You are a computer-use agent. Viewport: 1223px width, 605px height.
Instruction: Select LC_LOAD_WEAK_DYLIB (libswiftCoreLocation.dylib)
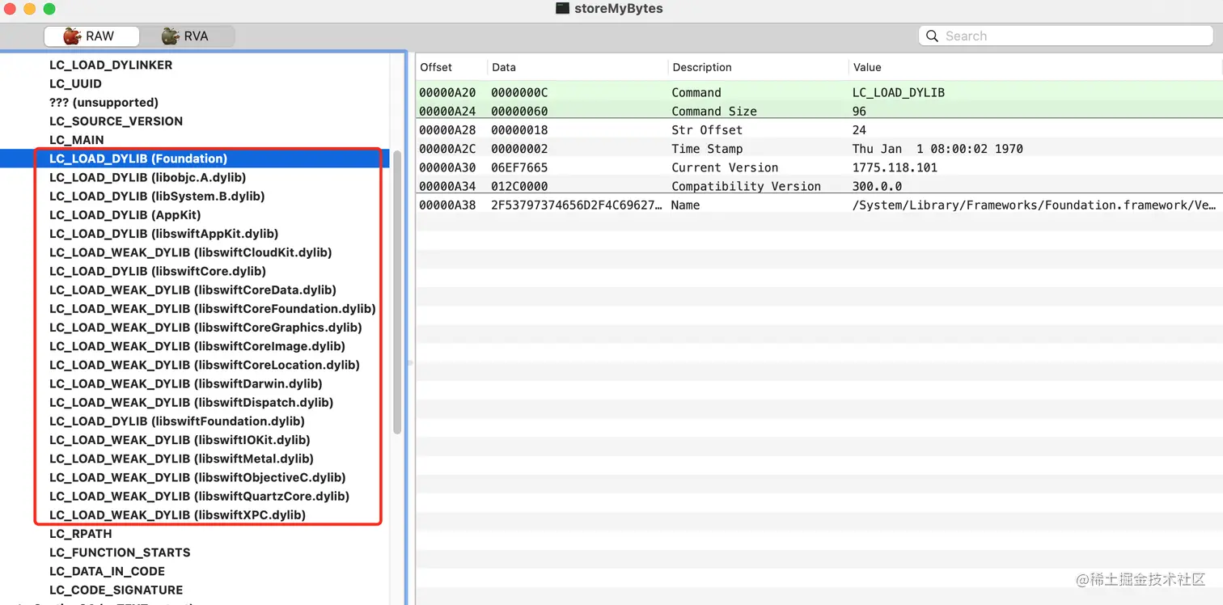coord(205,365)
